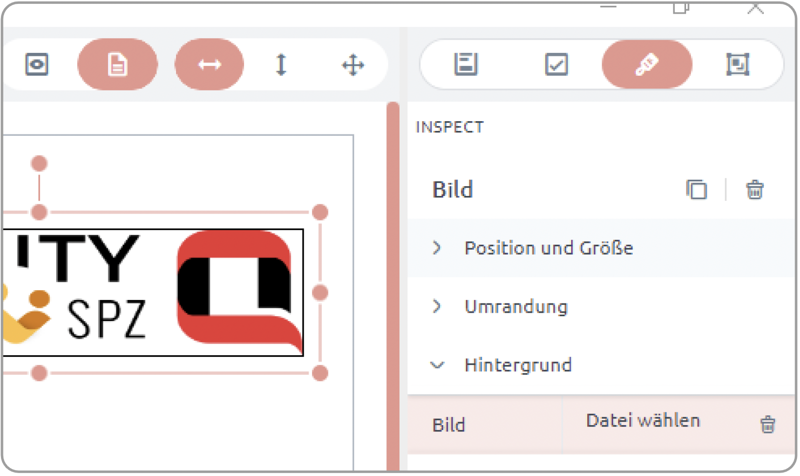The width and height of the screenshot is (800, 476).
Task: Click the rotation handle above the image
Action: (39, 163)
